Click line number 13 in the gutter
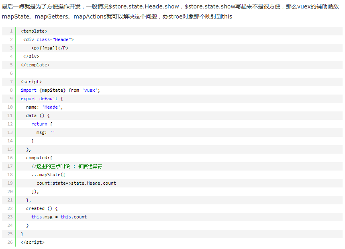The height and width of the screenshot is (249, 345). pos(10,132)
